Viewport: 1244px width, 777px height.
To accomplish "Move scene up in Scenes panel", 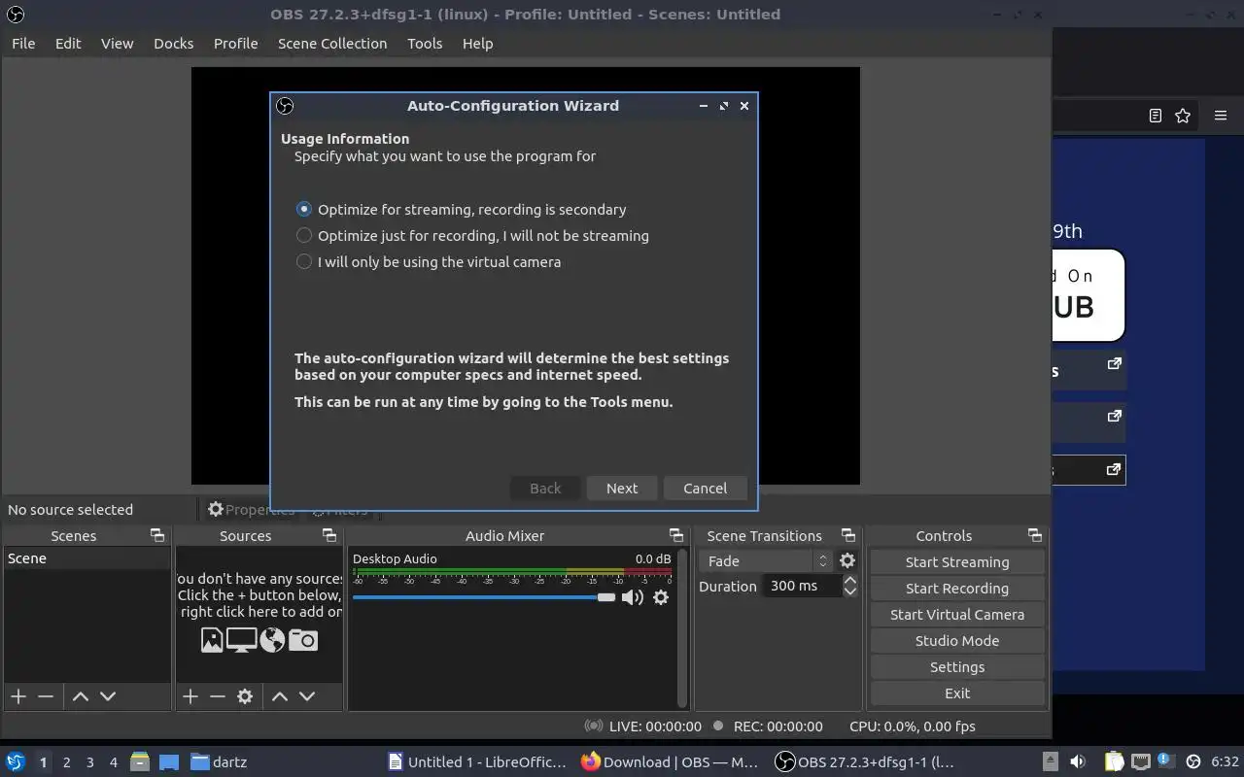I will 81,696.
